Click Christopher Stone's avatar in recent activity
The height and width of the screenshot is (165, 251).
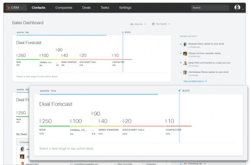point(185,72)
